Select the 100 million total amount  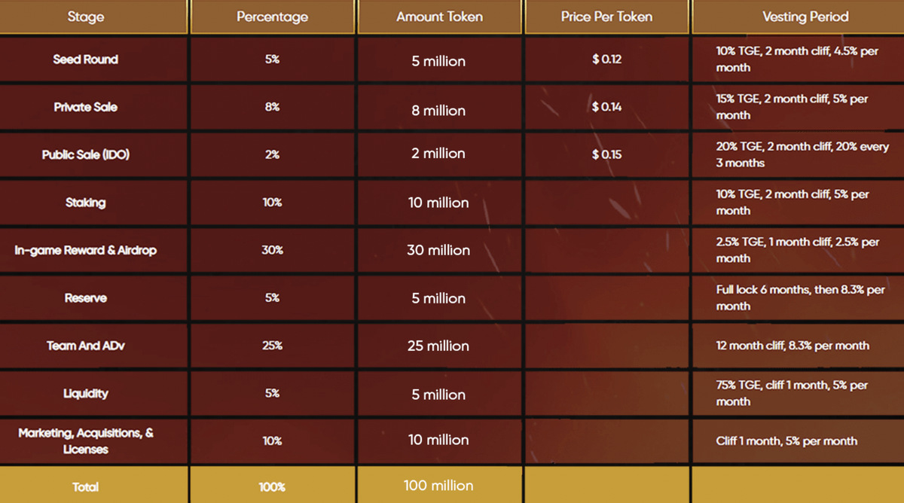[x=438, y=486]
